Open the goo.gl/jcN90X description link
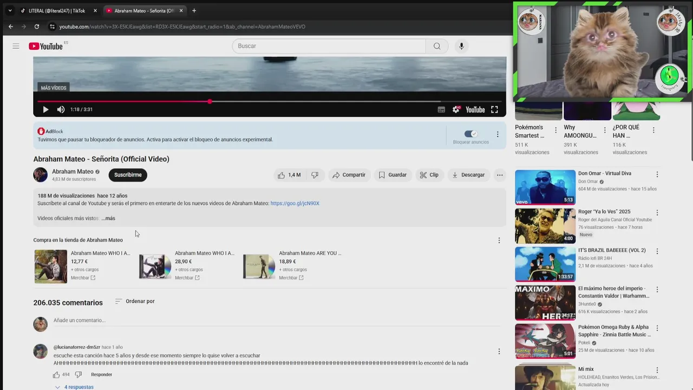The width and height of the screenshot is (693, 390). [x=295, y=204]
